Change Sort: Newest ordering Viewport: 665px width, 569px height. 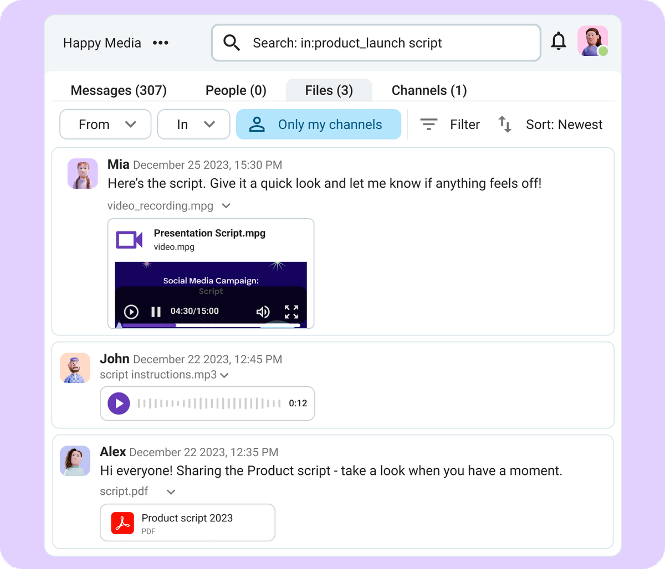[564, 124]
